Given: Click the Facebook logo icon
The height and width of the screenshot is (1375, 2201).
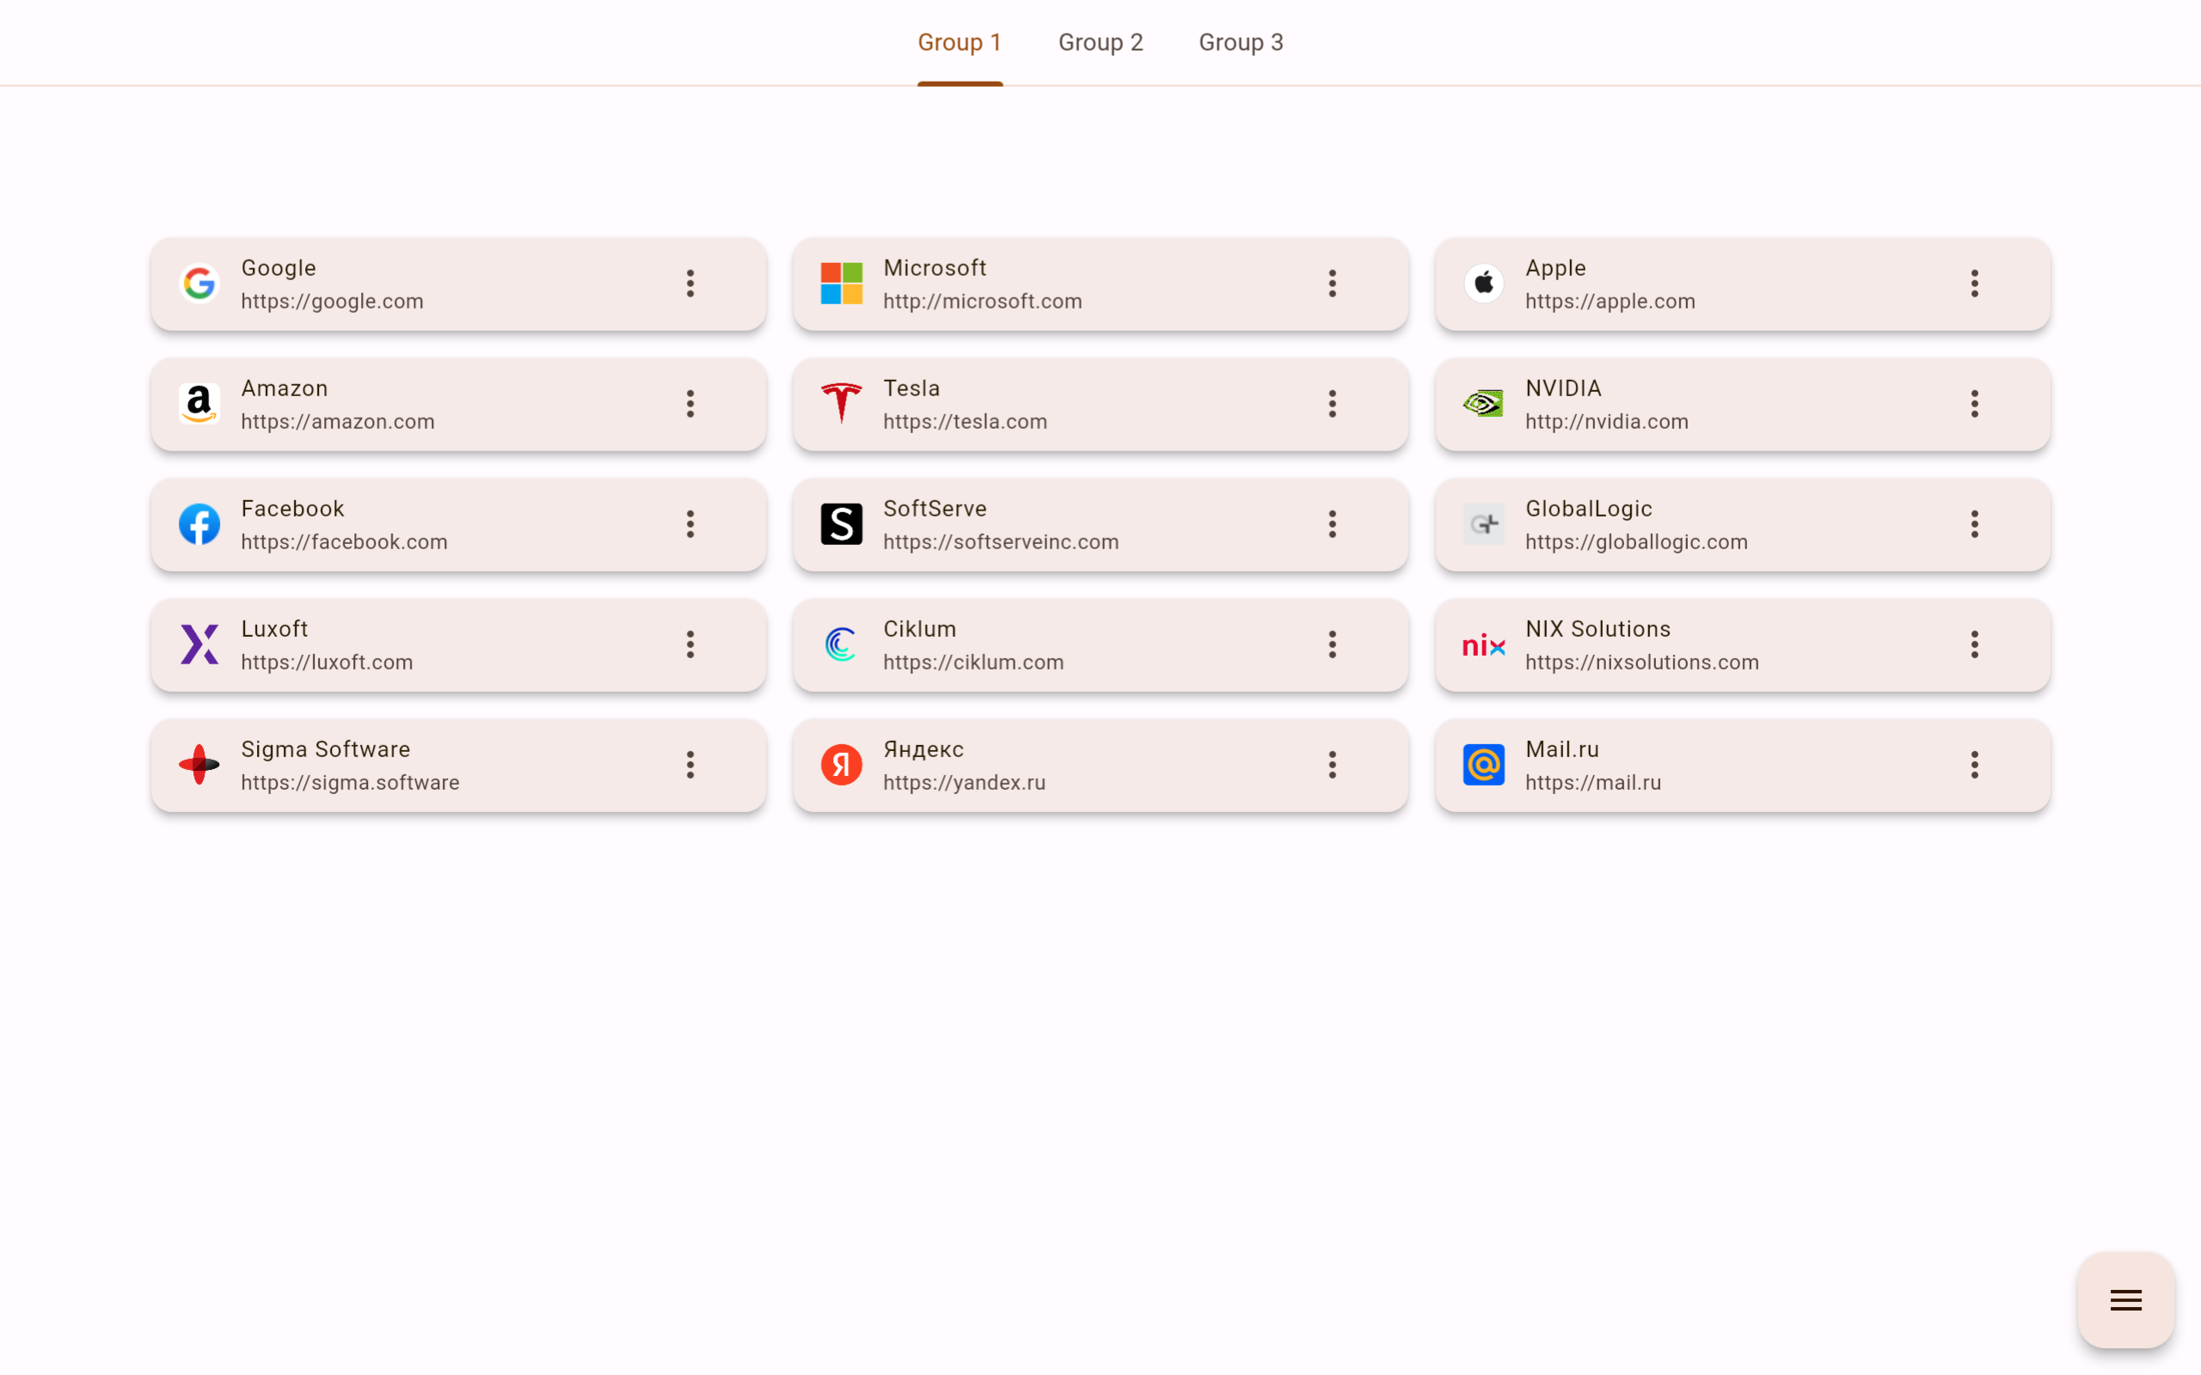Looking at the screenshot, I should 199,525.
